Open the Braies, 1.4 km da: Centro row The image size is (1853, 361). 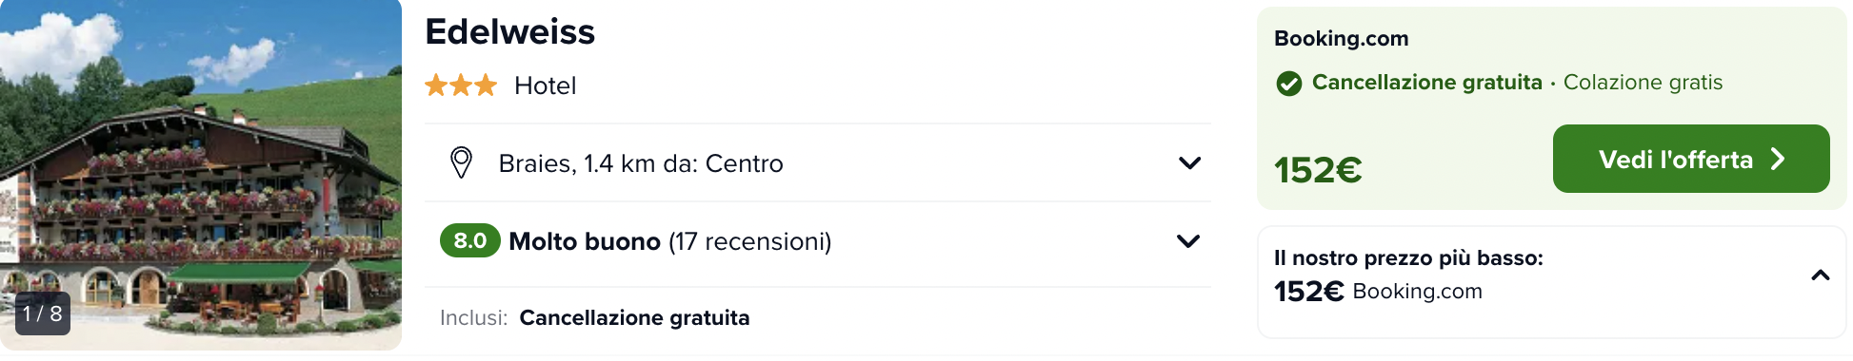pyautogui.click(x=817, y=162)
